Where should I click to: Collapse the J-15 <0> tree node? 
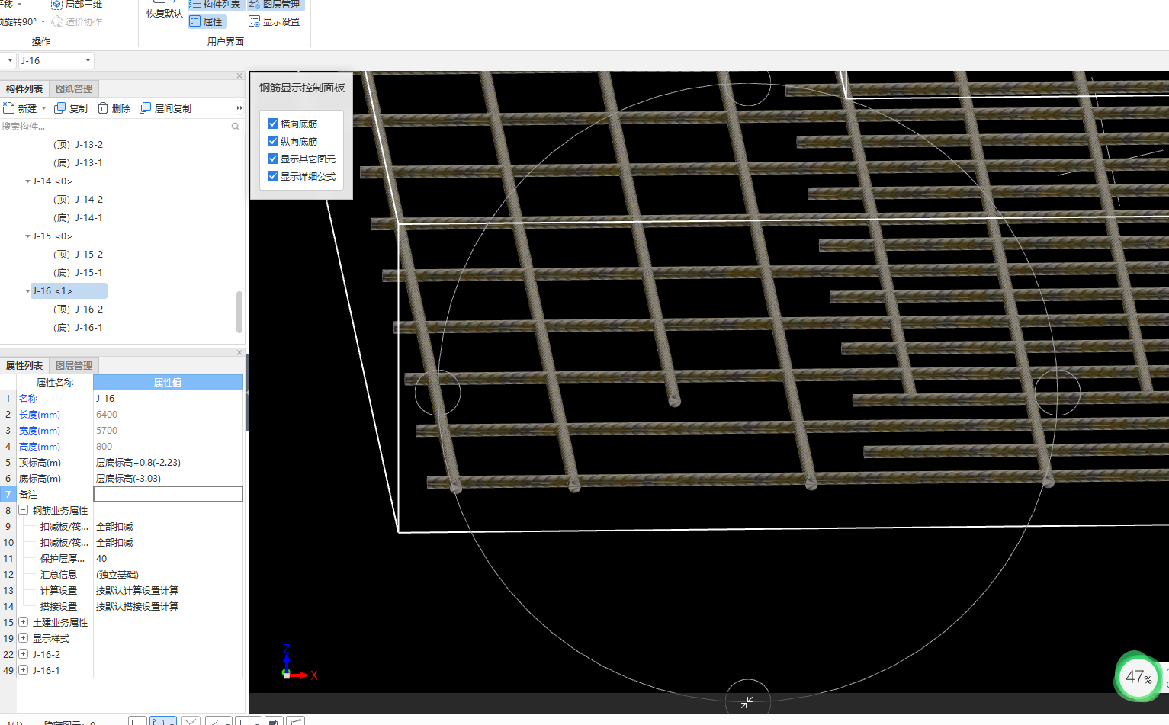pos(27,236)
